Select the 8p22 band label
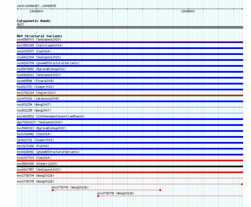 [x=20, y=24]
